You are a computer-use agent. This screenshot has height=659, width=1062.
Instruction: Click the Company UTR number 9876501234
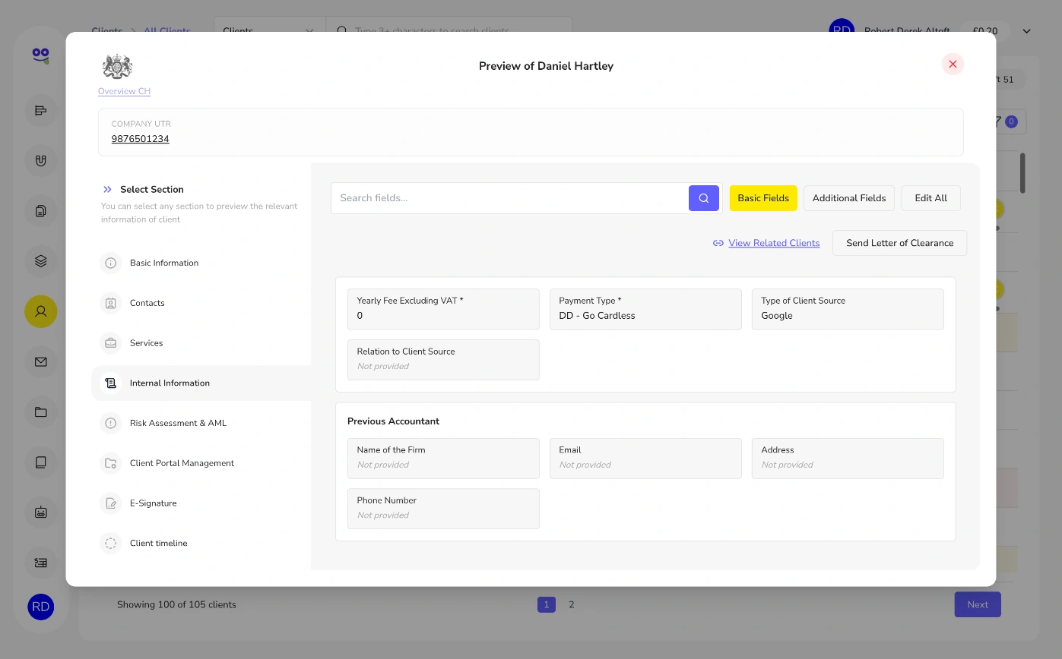click(140, 139)
